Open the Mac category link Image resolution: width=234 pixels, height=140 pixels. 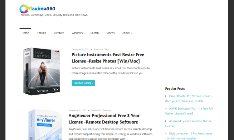[107, 49]
